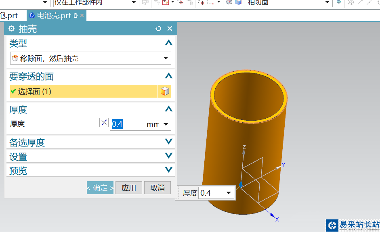Expand the 设置 section
Screen dimensions: 380x232
(169, 155)
